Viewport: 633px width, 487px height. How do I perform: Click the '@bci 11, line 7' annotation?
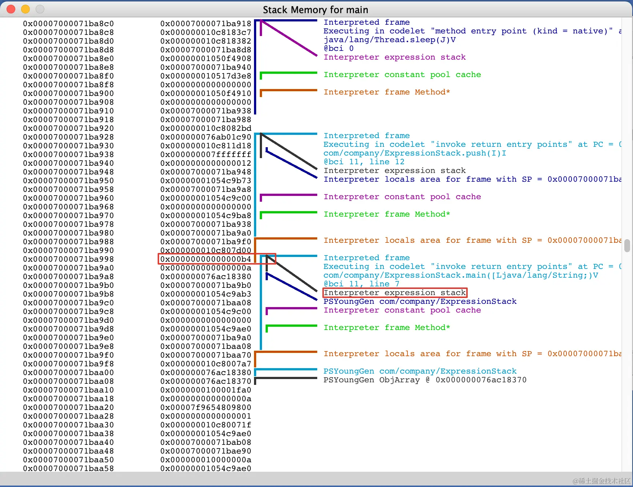[x=362, y=284]
